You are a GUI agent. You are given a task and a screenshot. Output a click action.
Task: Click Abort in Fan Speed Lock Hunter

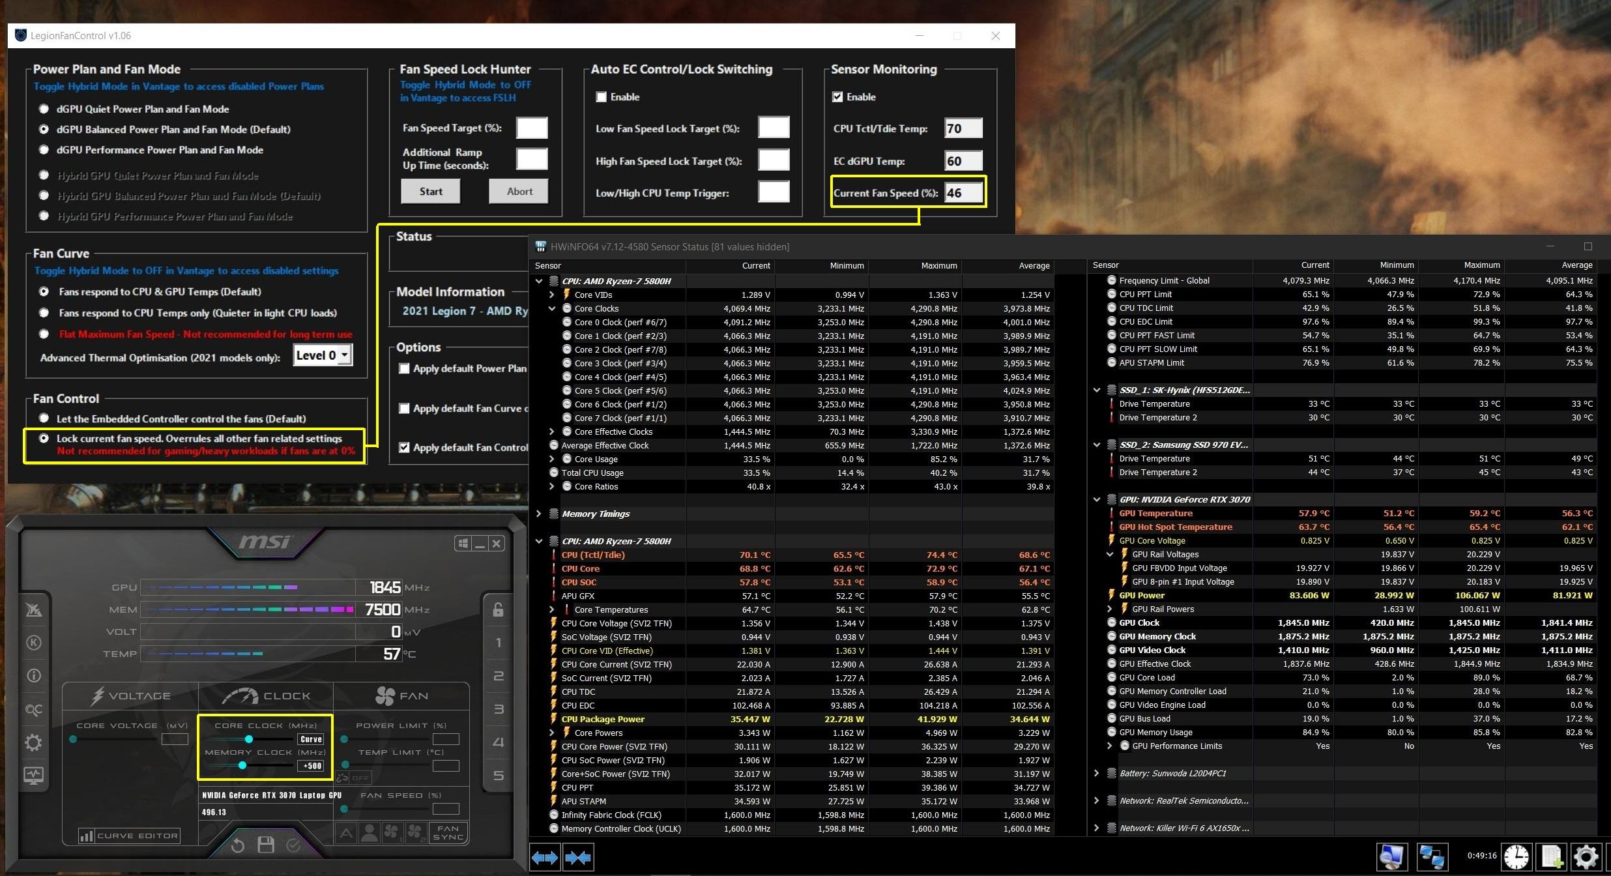pos(519,192)
